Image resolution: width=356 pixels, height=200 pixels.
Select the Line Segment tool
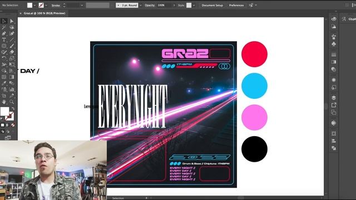pos(12,39)
